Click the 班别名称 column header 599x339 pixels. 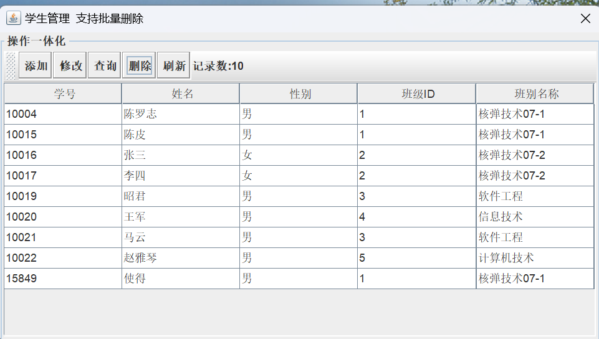[535, 94]
